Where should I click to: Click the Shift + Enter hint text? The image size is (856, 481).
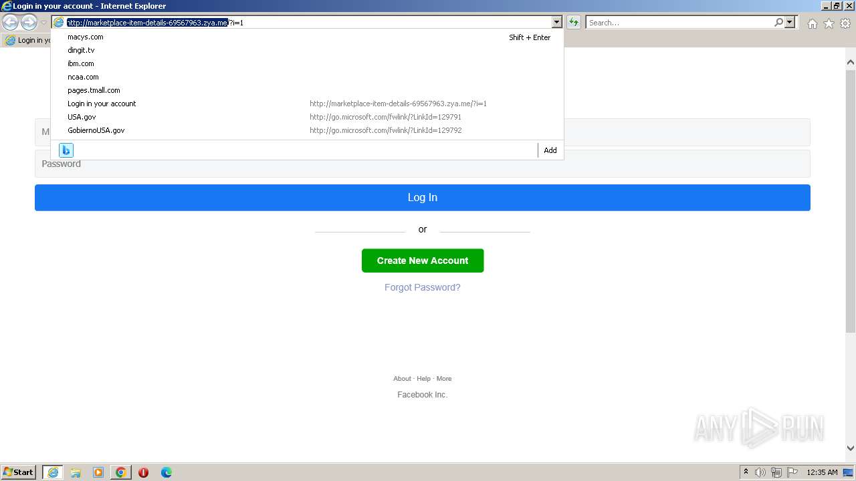530,37
